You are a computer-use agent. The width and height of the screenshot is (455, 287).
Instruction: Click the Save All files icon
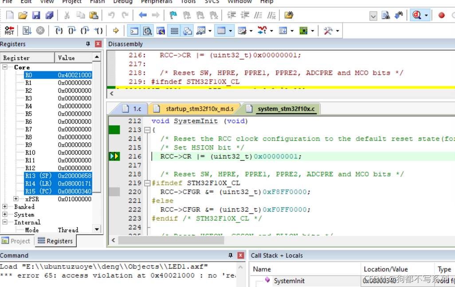click(49, 15)
